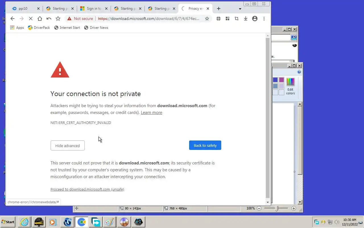
Task: Click the Edit colors button in Paint
Action: click(290, 86)
